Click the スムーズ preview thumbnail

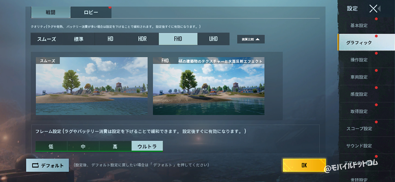[x=92, y=86]
